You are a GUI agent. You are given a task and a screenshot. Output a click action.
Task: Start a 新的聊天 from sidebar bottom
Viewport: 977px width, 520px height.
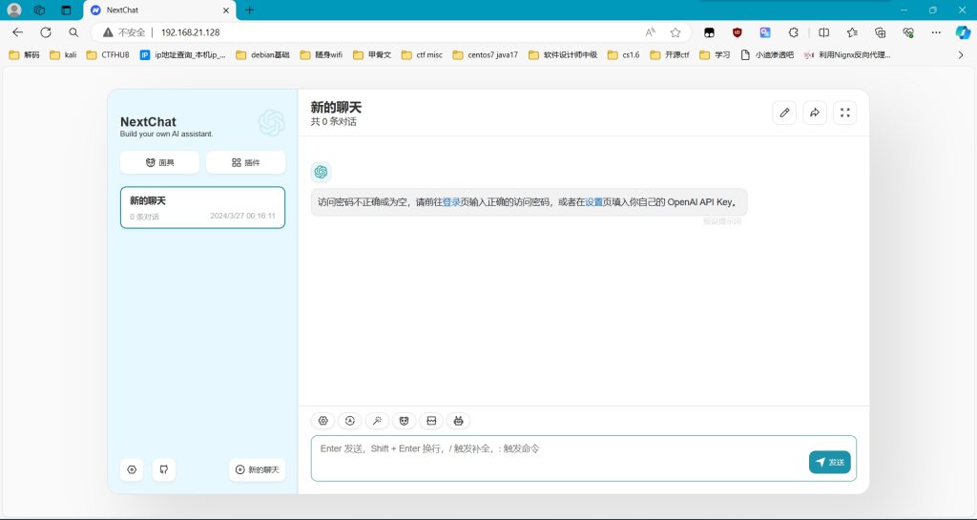click(x=257, y=469)
